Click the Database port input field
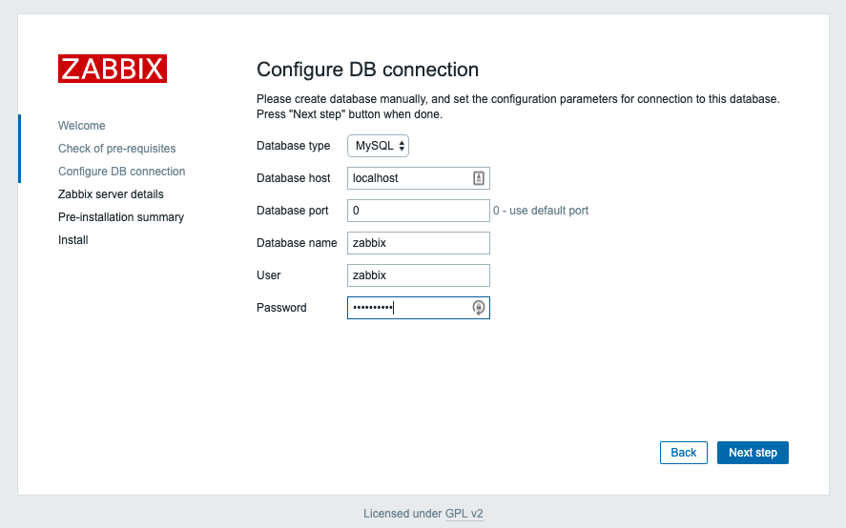This screenshot has height=528, width=846. (418, 211)
